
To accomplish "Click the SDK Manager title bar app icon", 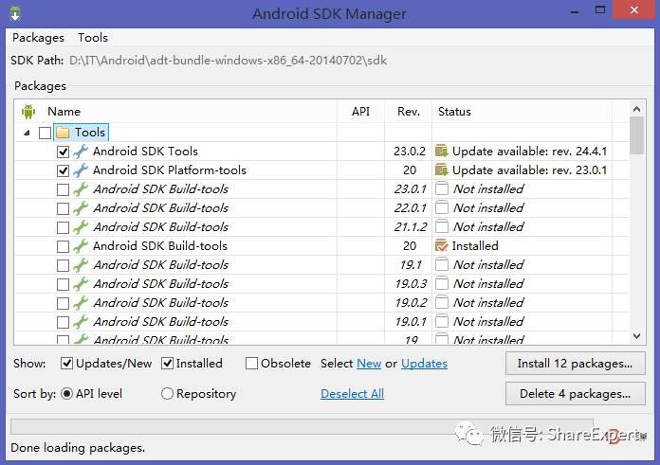I will click(x=14, y=13).
